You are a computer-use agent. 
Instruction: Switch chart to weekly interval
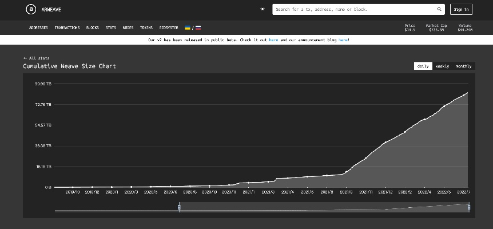tap(442, 66)
